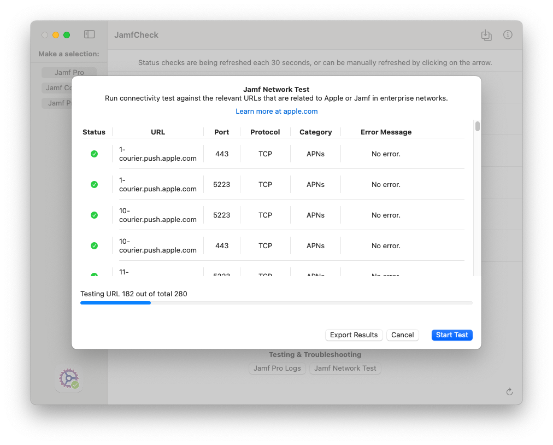Select 10-courier.push.apple.com URL in port 5223 row
The height and width of the screenshot is (445, 553).
157,215
